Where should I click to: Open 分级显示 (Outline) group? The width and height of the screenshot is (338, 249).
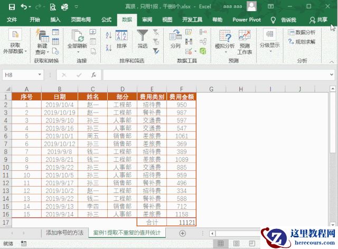(269, 41)
